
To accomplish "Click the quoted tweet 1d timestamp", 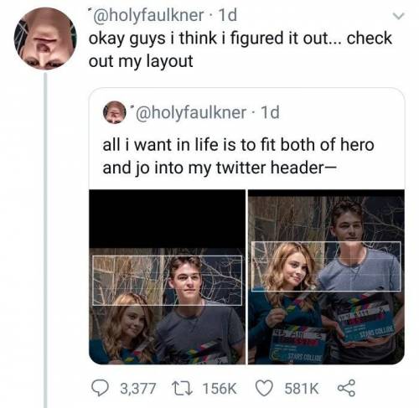I will [x=270, y=112].
